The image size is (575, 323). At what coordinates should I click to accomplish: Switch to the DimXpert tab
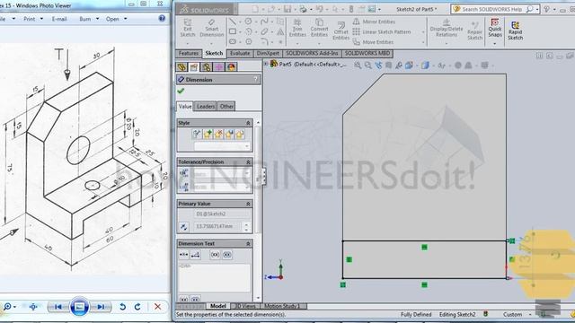point(268,54)
